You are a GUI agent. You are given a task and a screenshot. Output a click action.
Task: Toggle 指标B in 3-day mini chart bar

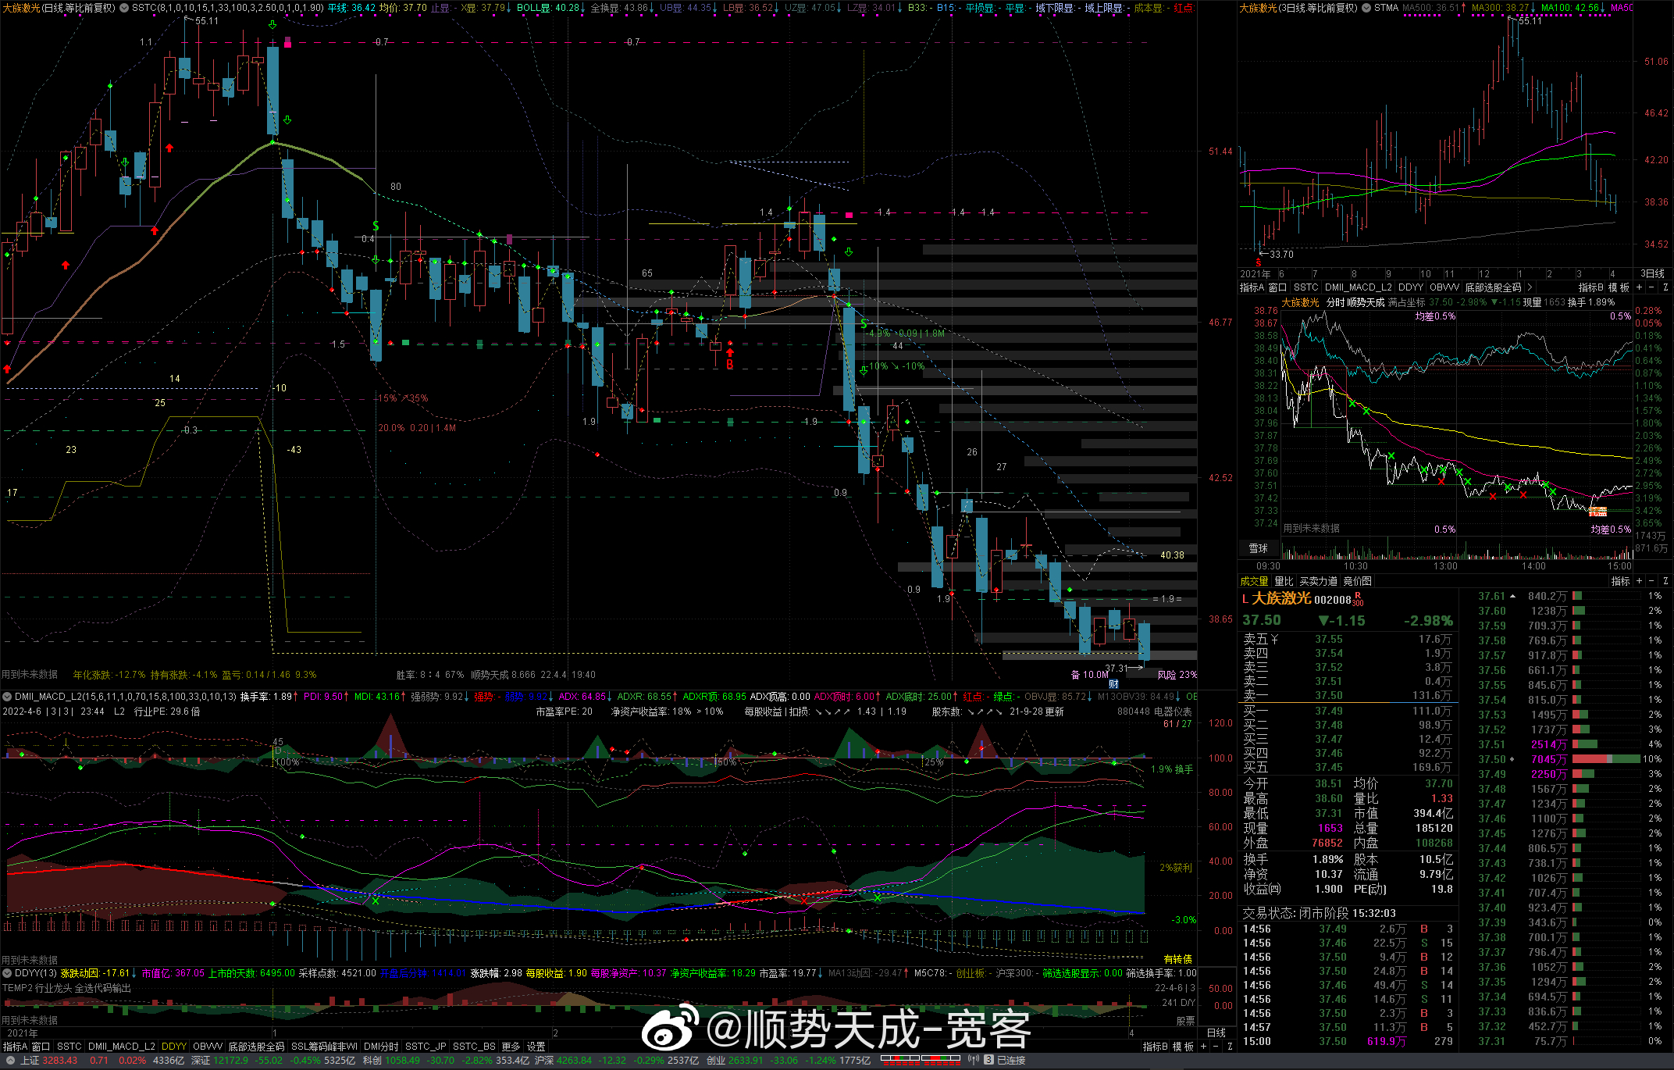(1591, 287)
